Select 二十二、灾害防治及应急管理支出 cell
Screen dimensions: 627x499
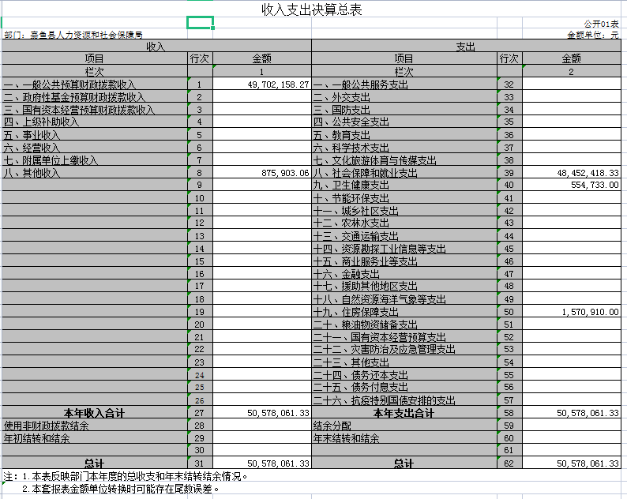click(x=404, y=349)
